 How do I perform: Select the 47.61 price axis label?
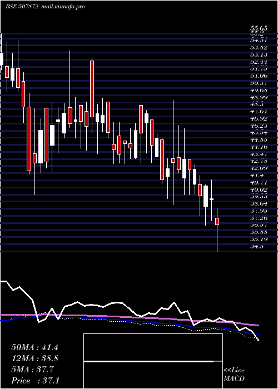point(259,111)
